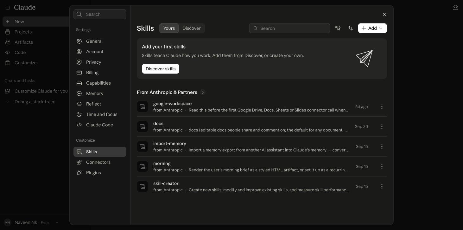This screenshot has width=463, height=230.
Task: Expand the Naveen Nk account menu chevron
Action: pos(57,222)
